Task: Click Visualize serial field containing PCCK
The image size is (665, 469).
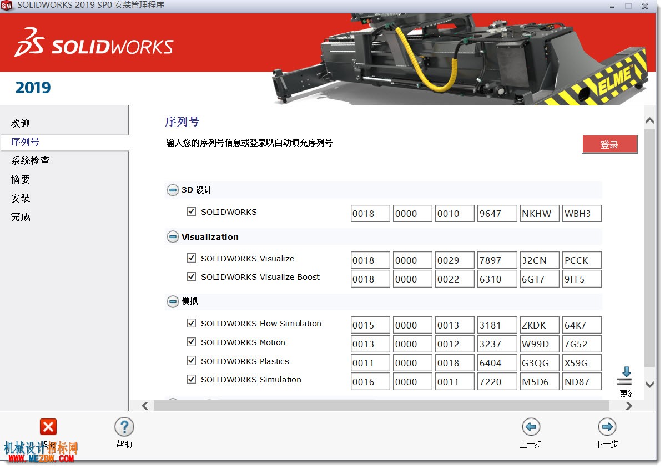Action: click(582, 260)
